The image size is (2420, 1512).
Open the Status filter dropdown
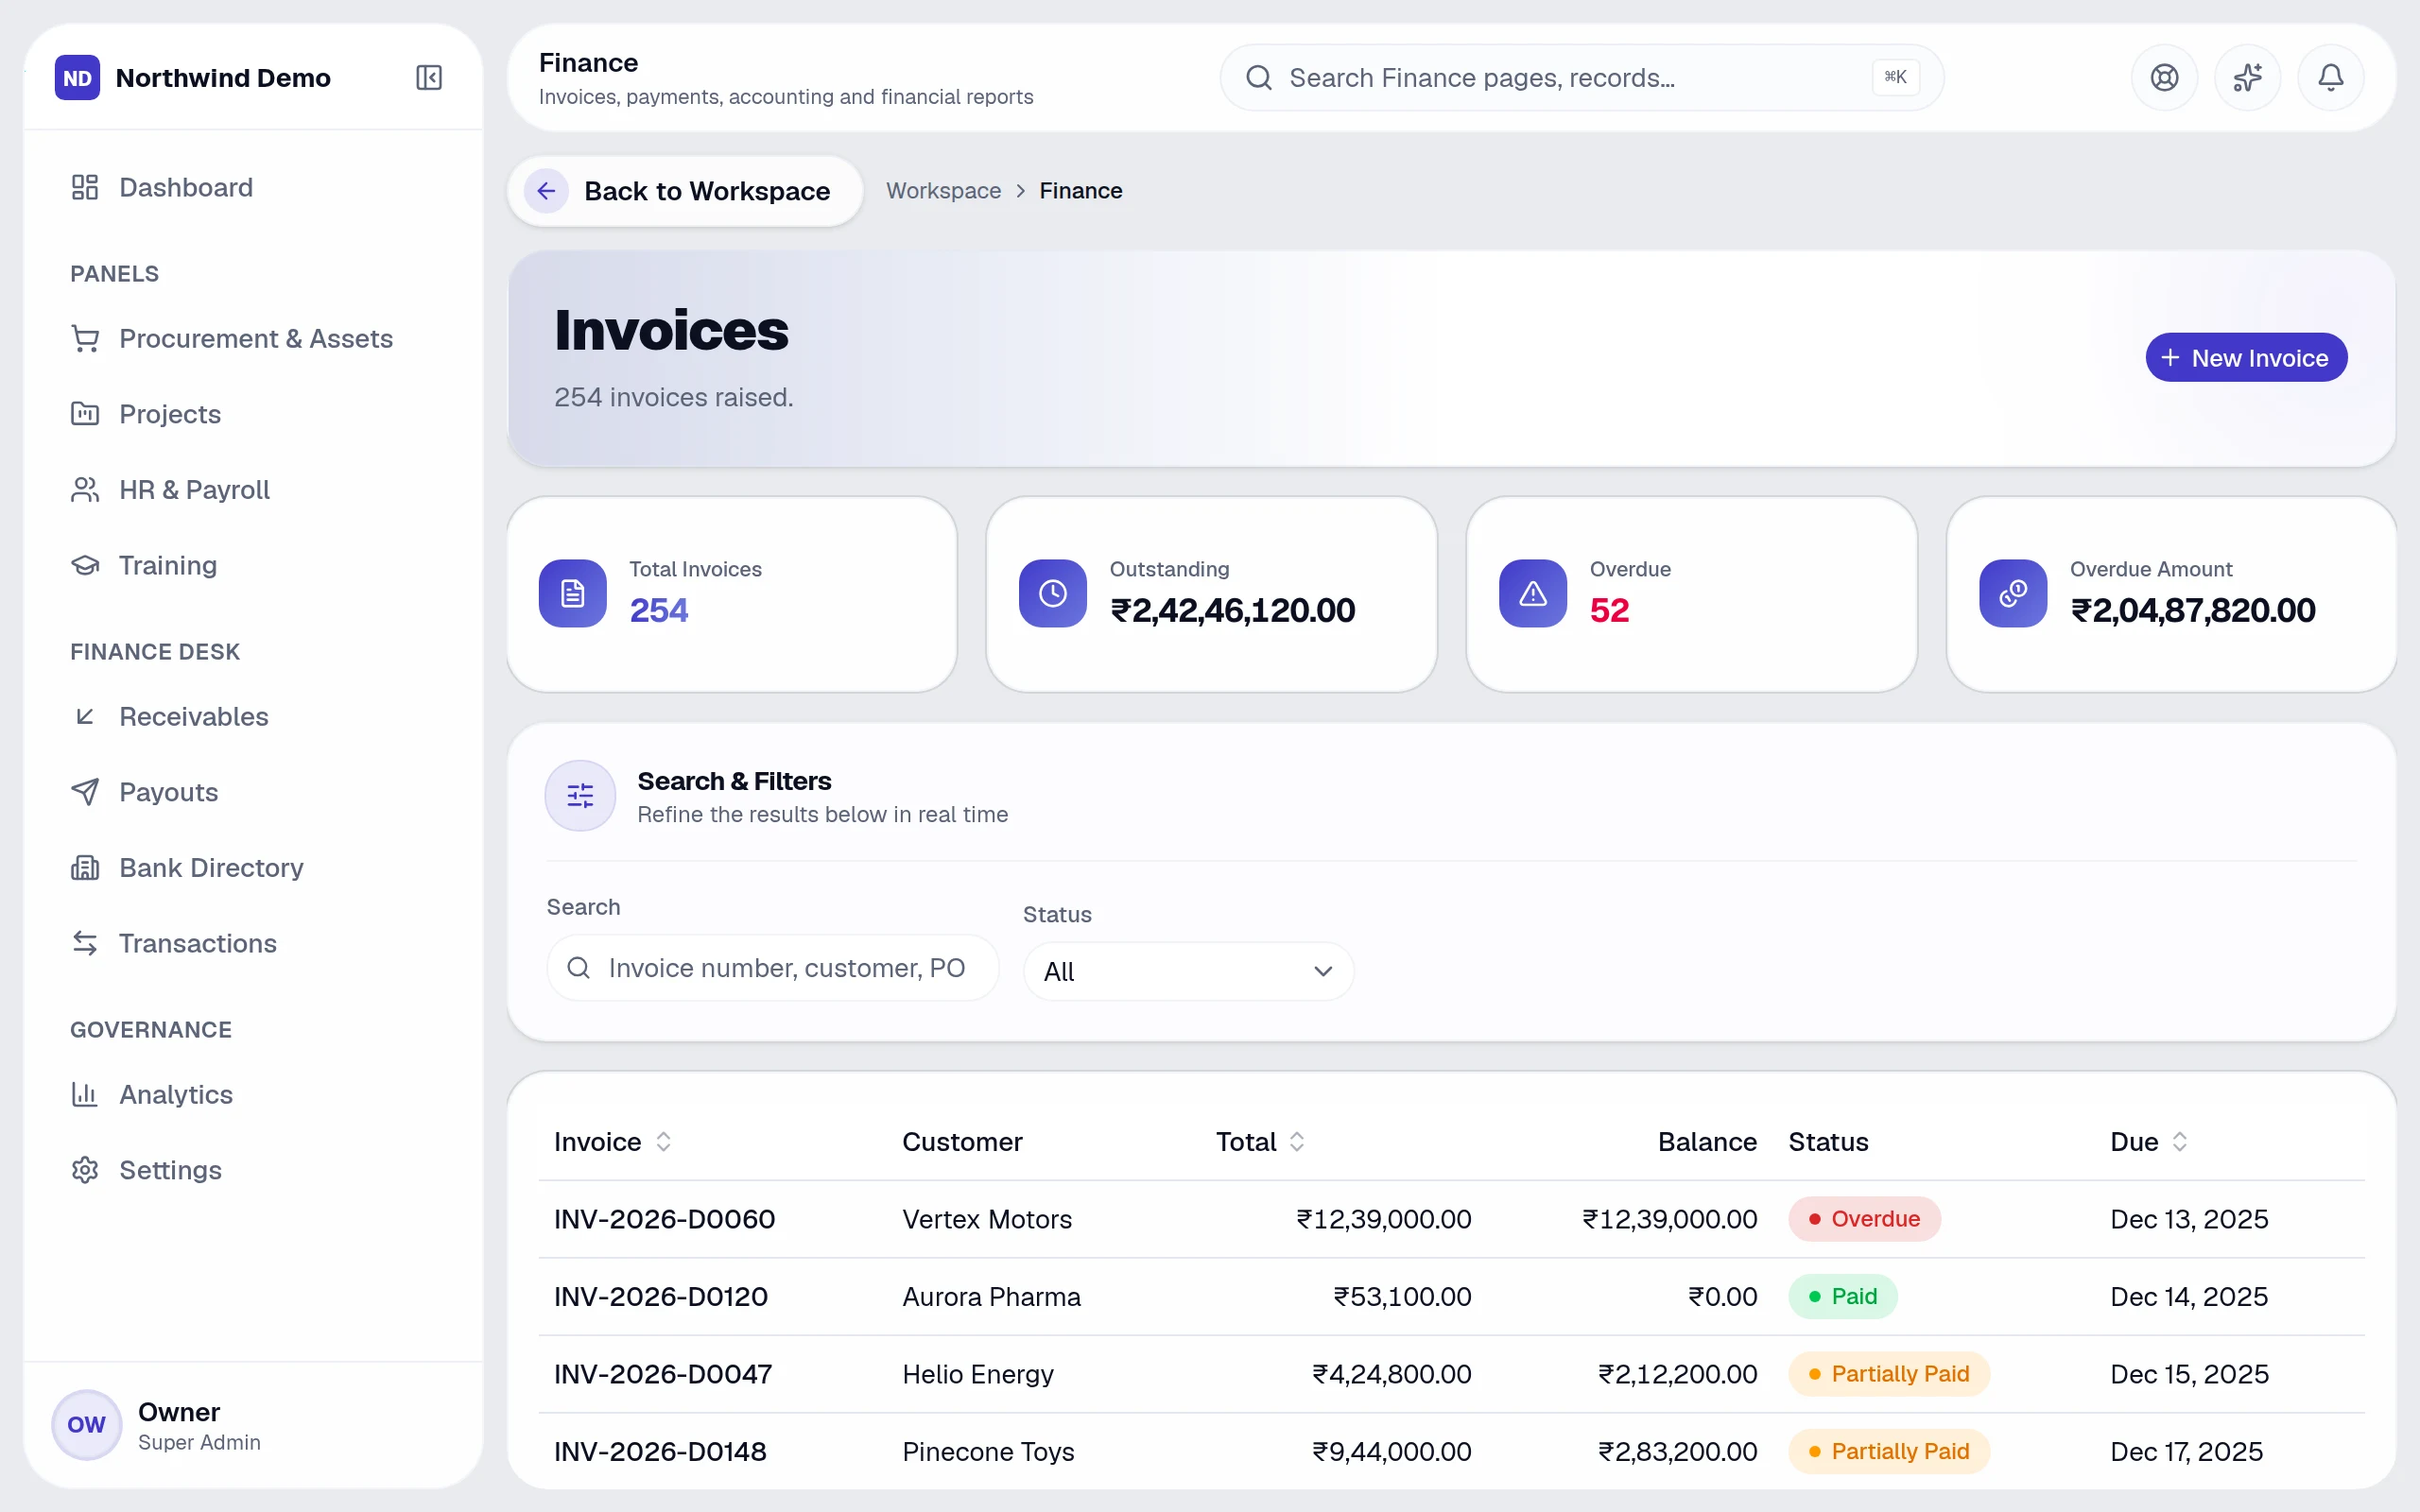[x=1188, y=971]
